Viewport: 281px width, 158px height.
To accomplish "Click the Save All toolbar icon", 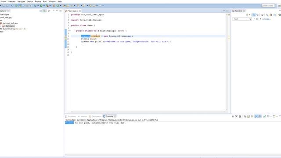I will pos(7,6).
